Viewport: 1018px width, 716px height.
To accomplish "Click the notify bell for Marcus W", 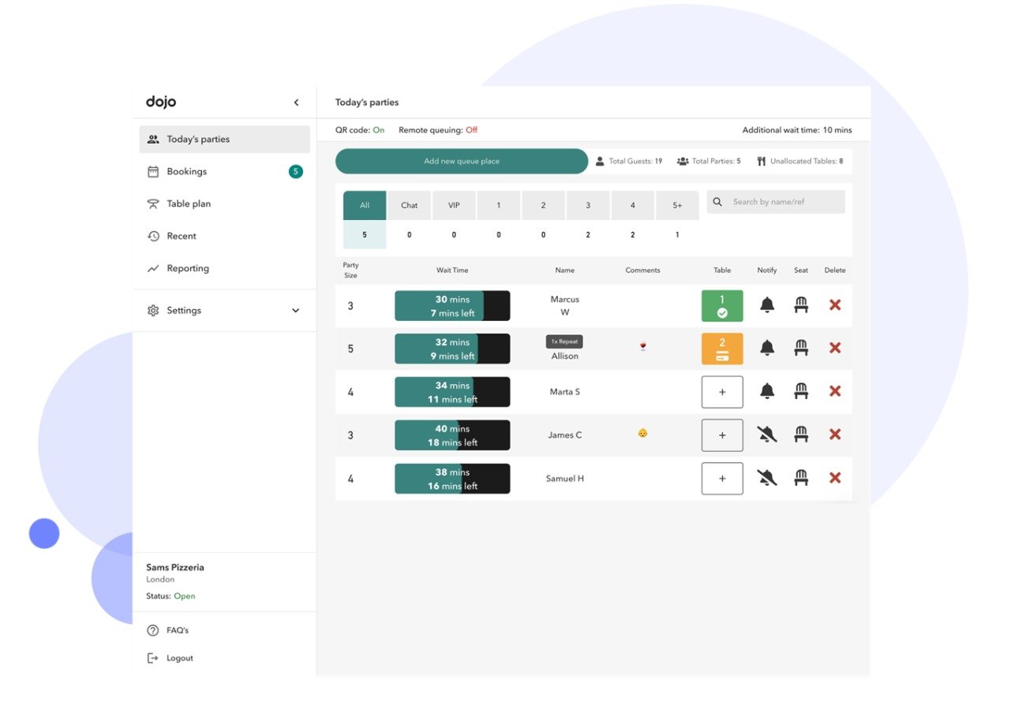I will pos(766,305).
